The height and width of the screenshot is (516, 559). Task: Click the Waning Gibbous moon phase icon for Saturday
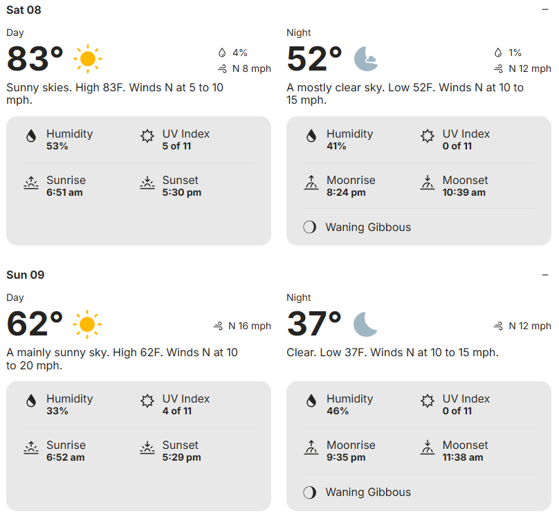point(309,227)
